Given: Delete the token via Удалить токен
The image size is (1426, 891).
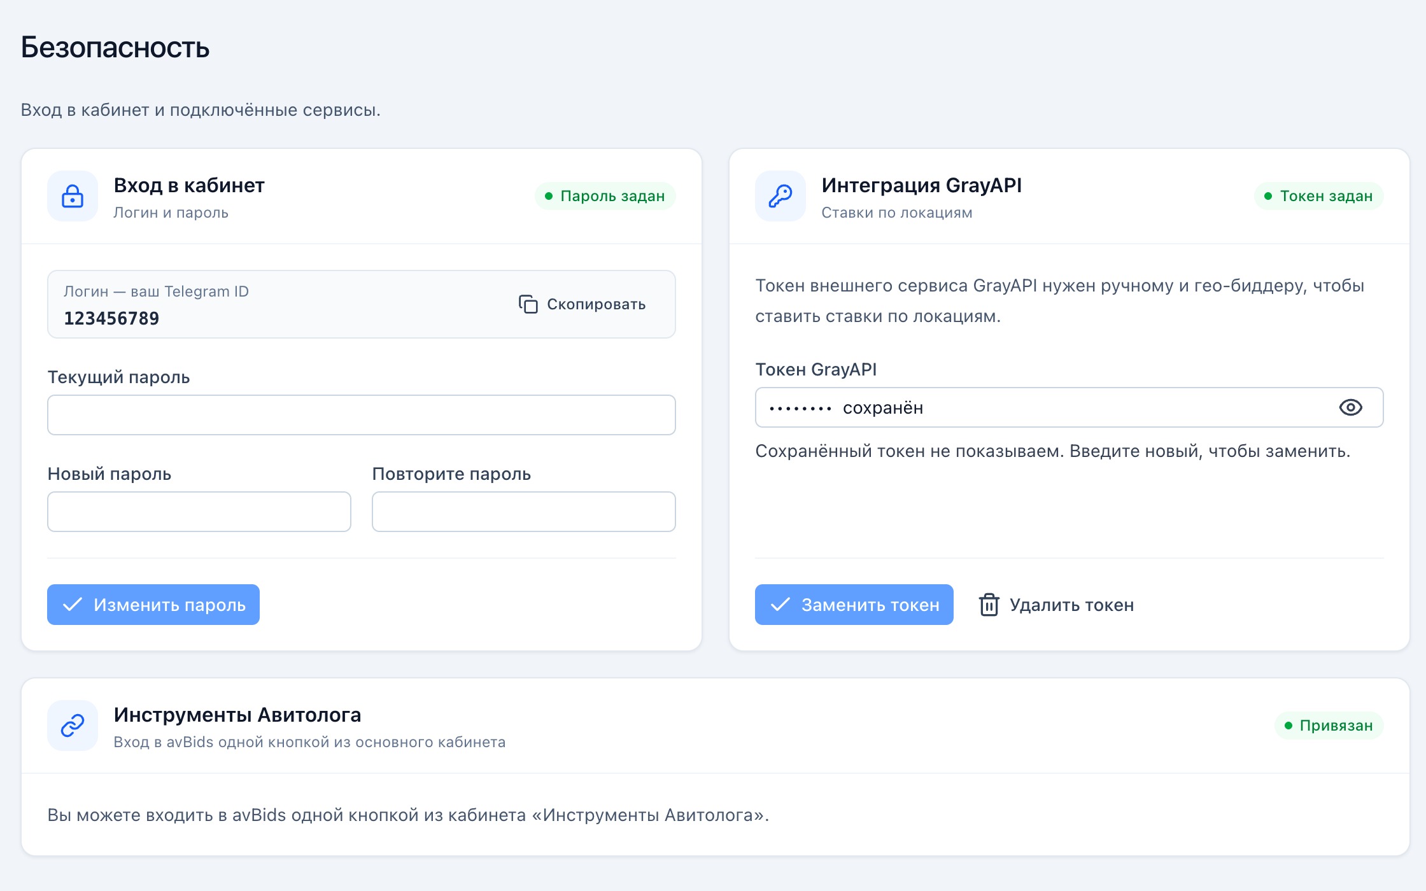Looking at the screenshot, I should click(1056, 605).
